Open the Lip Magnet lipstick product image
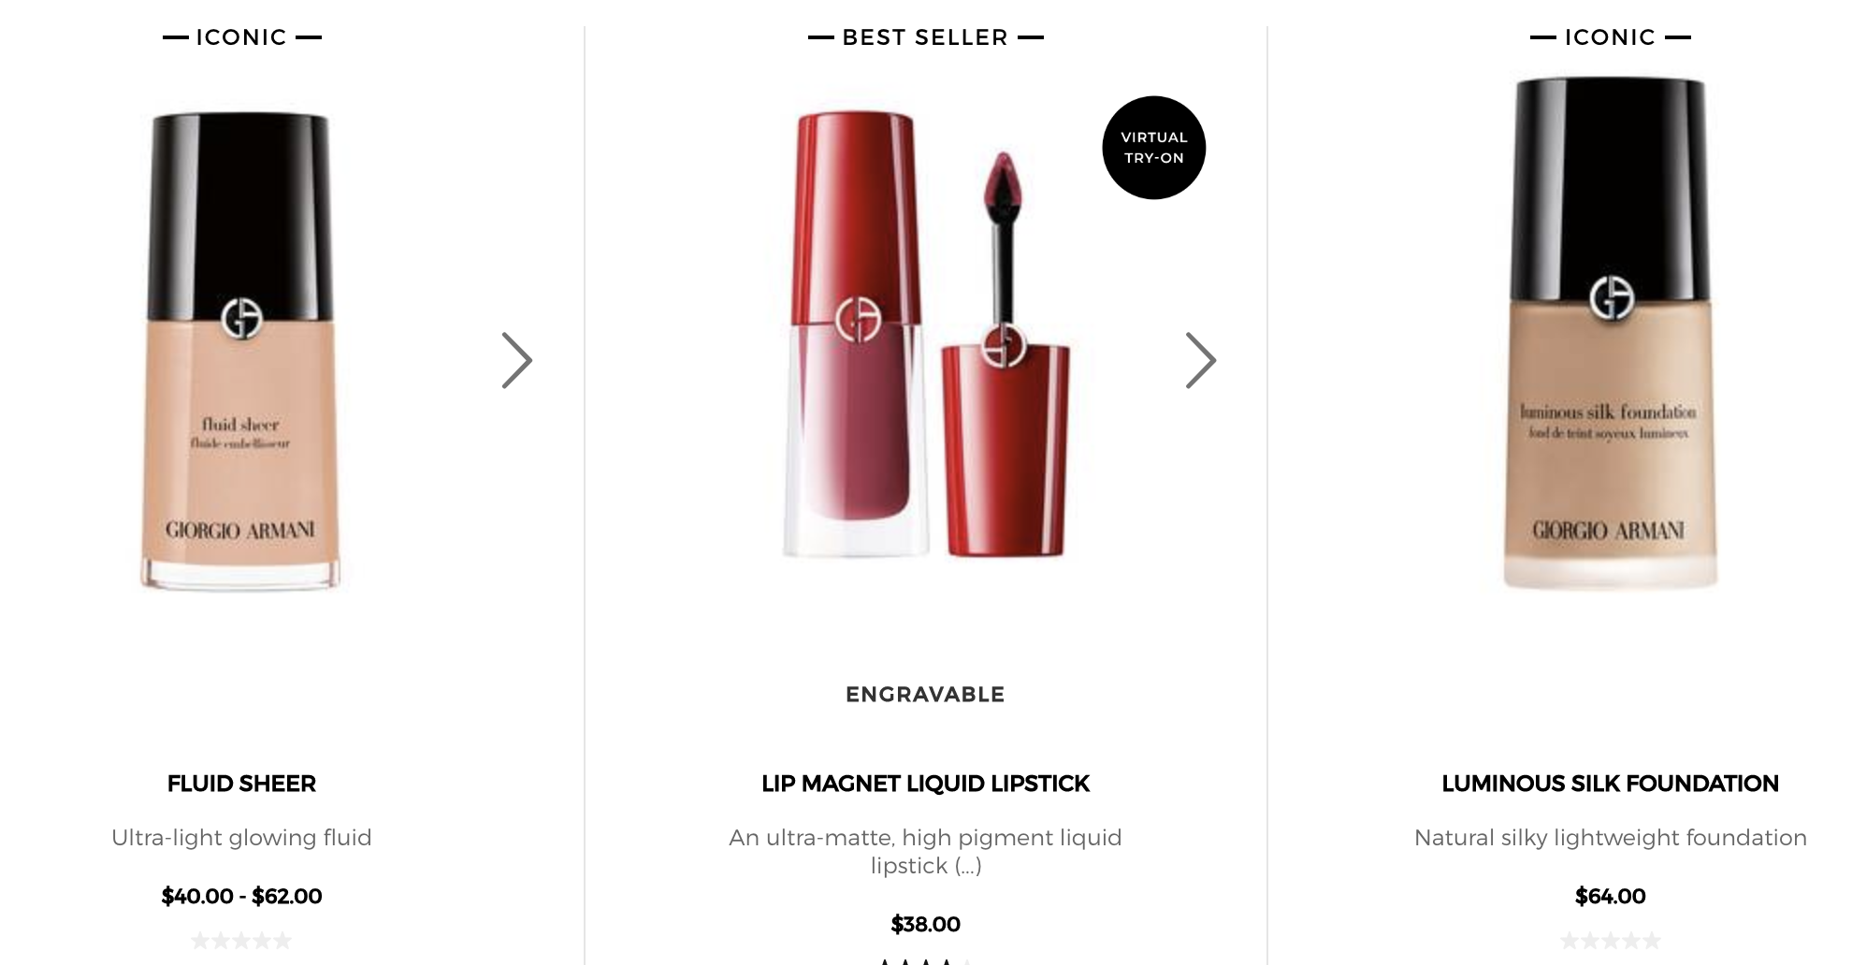Viewport: 1852px width, 965px height. (x=926, y=334)
